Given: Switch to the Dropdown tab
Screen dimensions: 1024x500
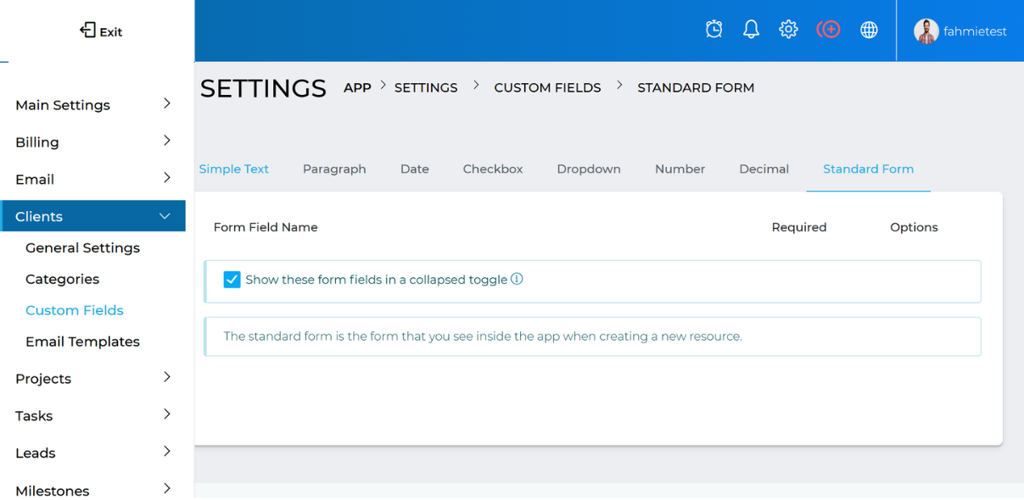Looking at the screenshot, I should [589, 169].
